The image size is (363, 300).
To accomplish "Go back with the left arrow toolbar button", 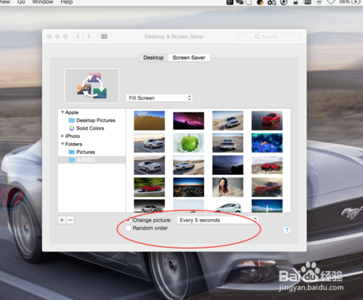I will (x=78, y=36).
